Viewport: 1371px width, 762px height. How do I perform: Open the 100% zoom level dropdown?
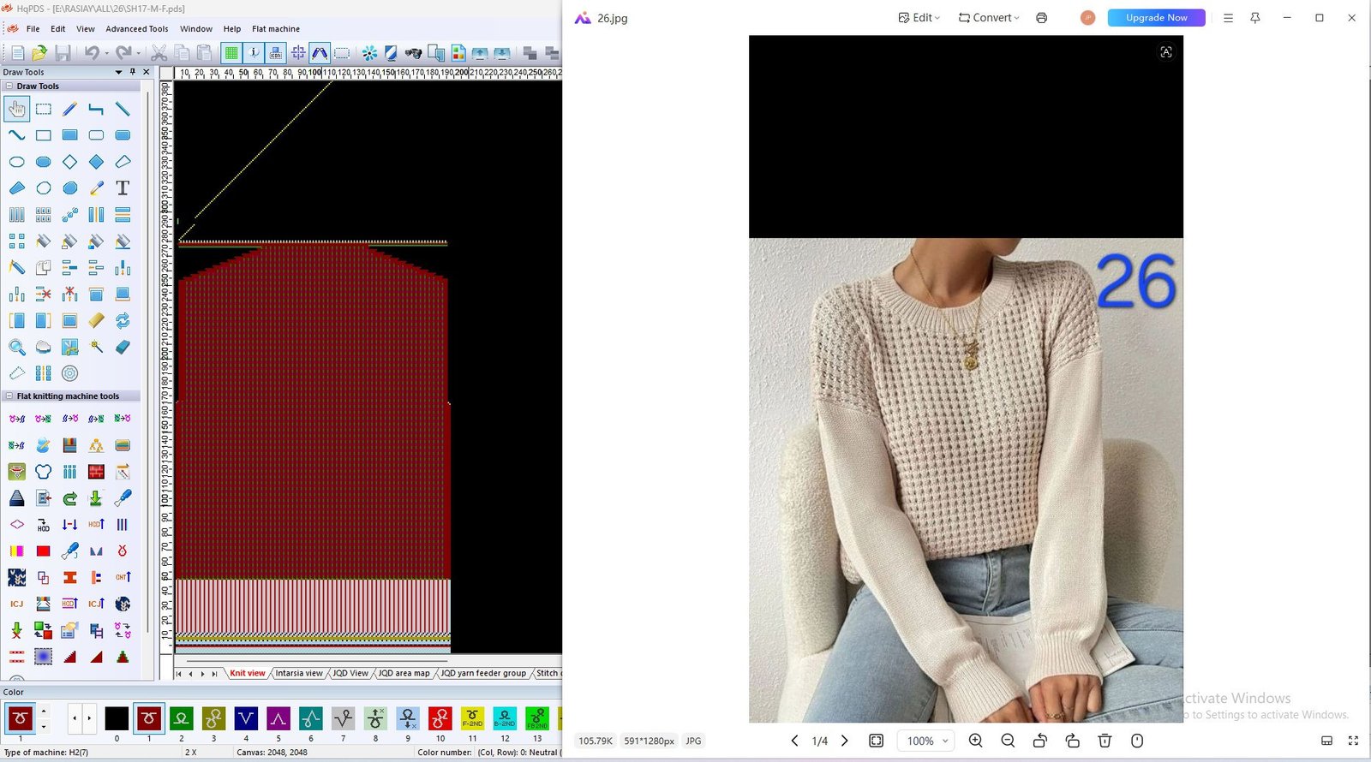coord(928,741)
